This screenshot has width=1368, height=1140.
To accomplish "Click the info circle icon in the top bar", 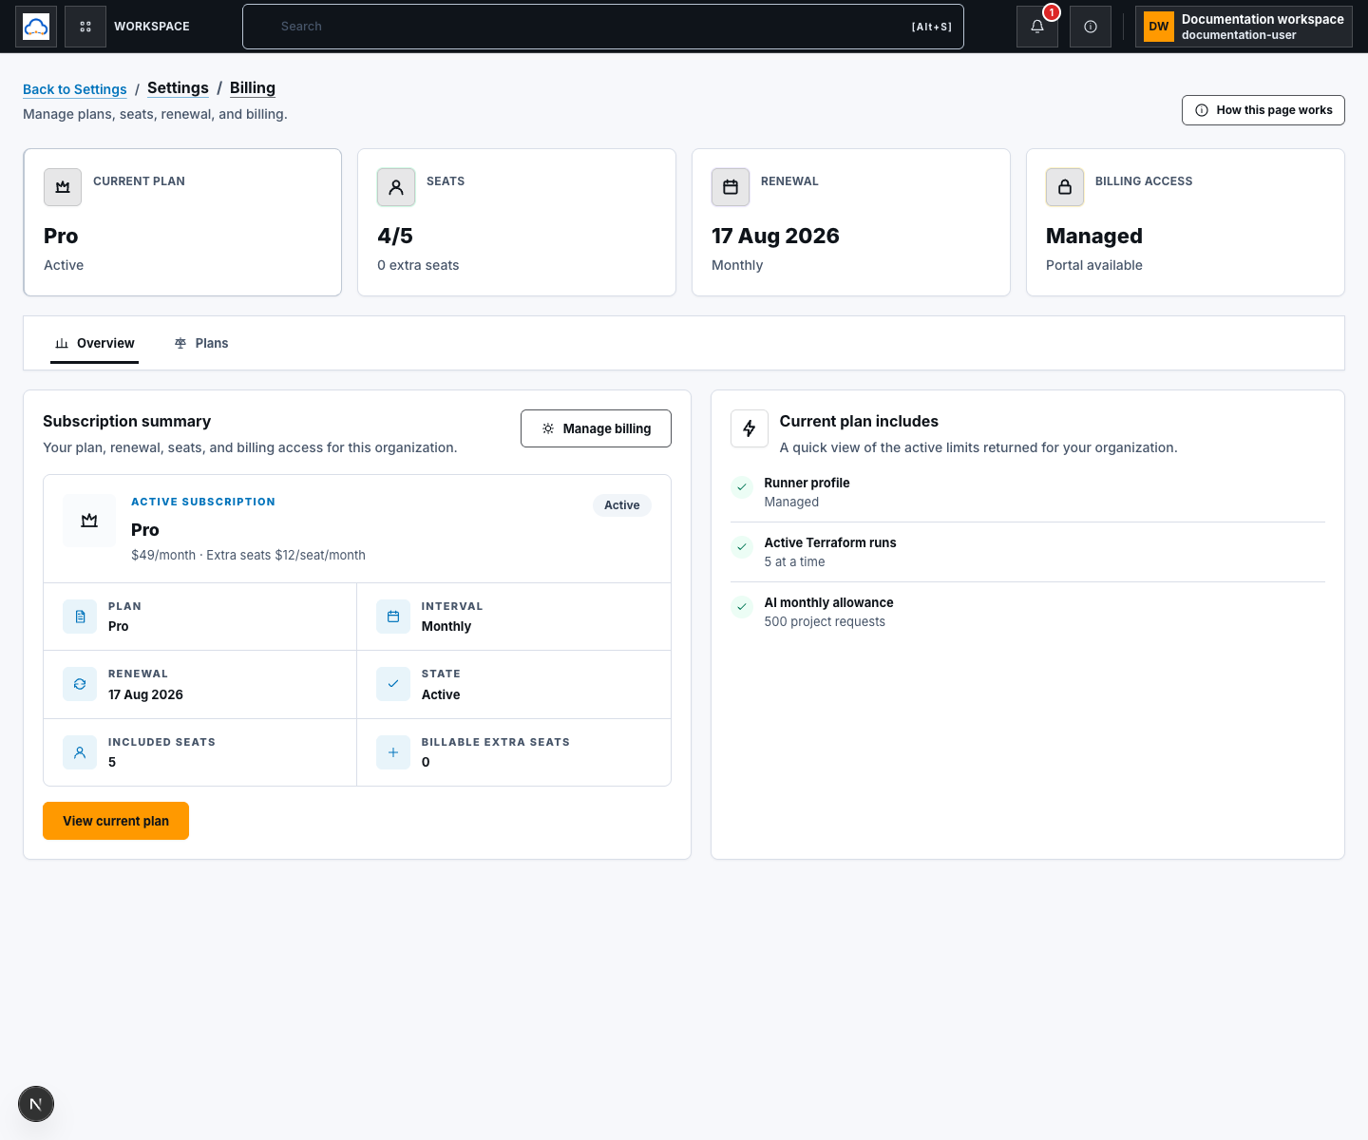I will pos(1091,27).
